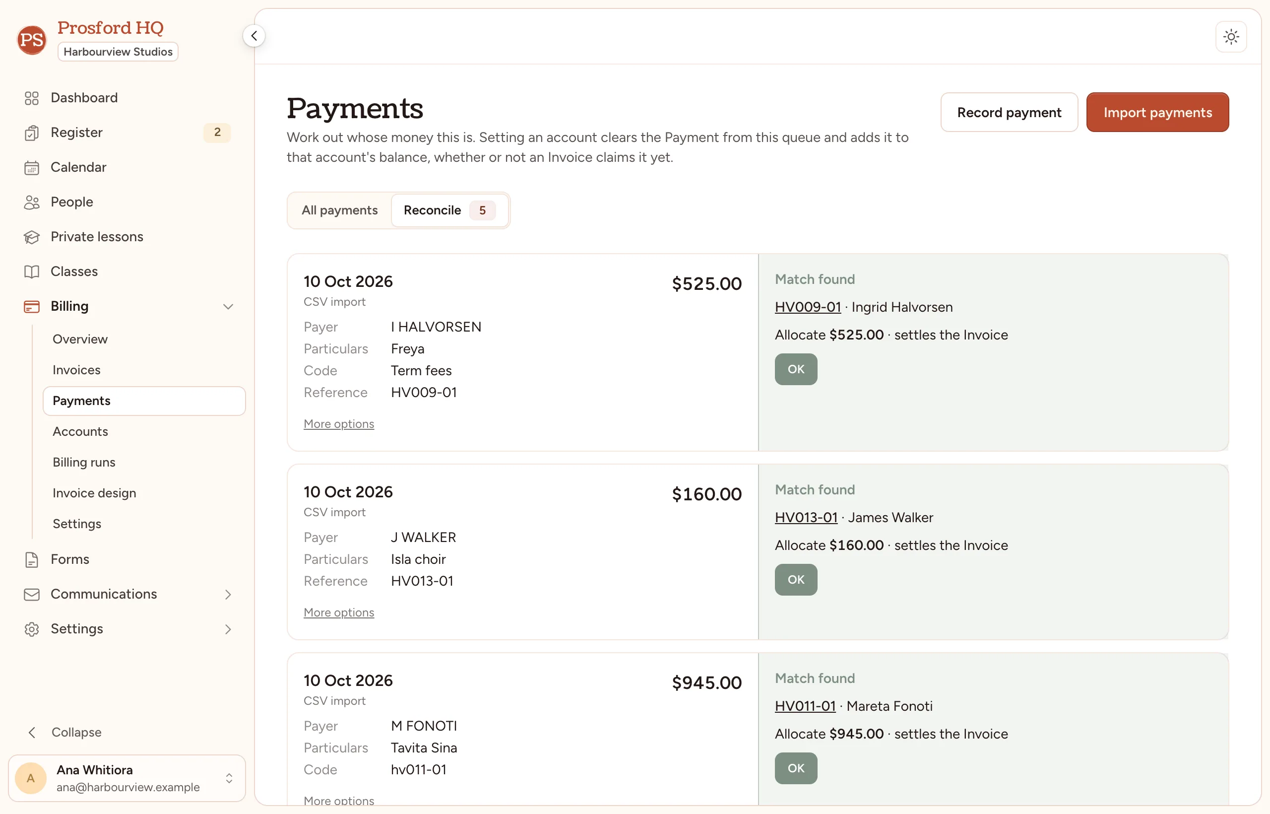Open invoice link HV011-01
The height and width of the screenshot is (814, 1270).
coord(805,706)
